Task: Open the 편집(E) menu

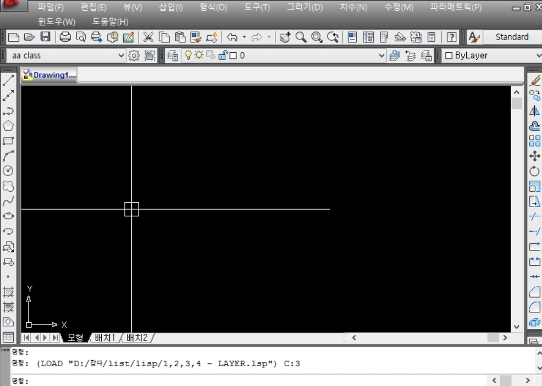Action: (93, 7)
